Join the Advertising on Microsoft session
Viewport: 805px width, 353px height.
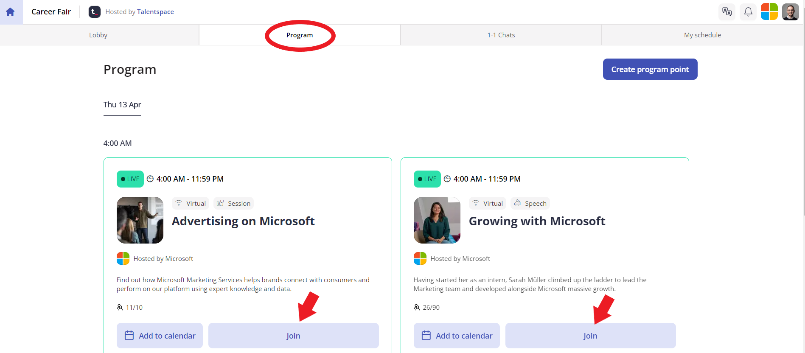pos(294,336)
